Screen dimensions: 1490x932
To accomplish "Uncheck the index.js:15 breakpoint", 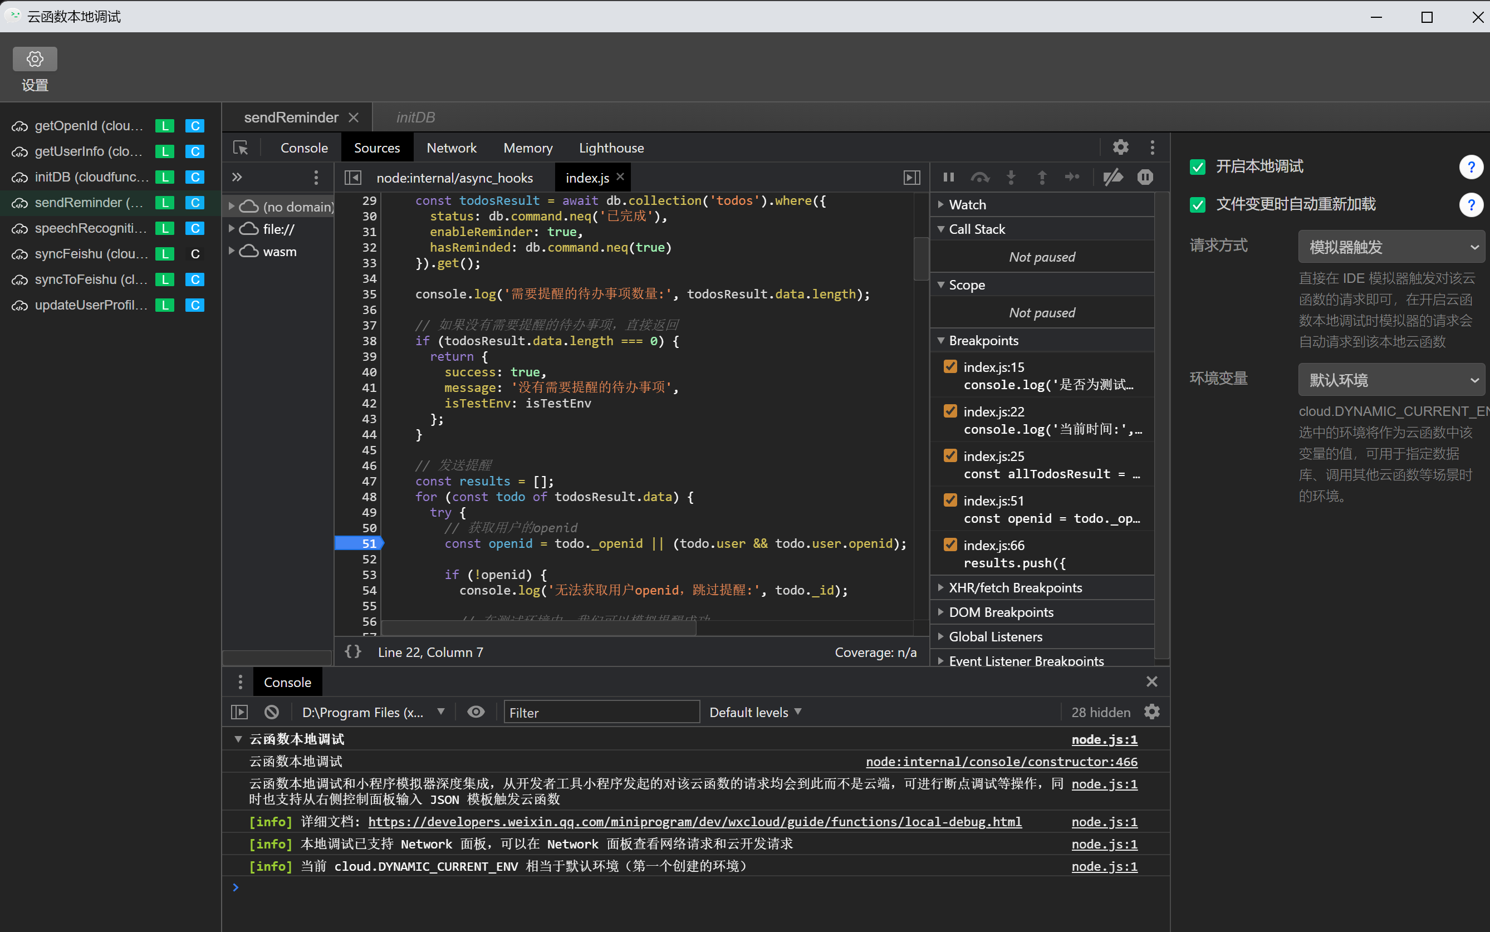I will pos(950,367).
